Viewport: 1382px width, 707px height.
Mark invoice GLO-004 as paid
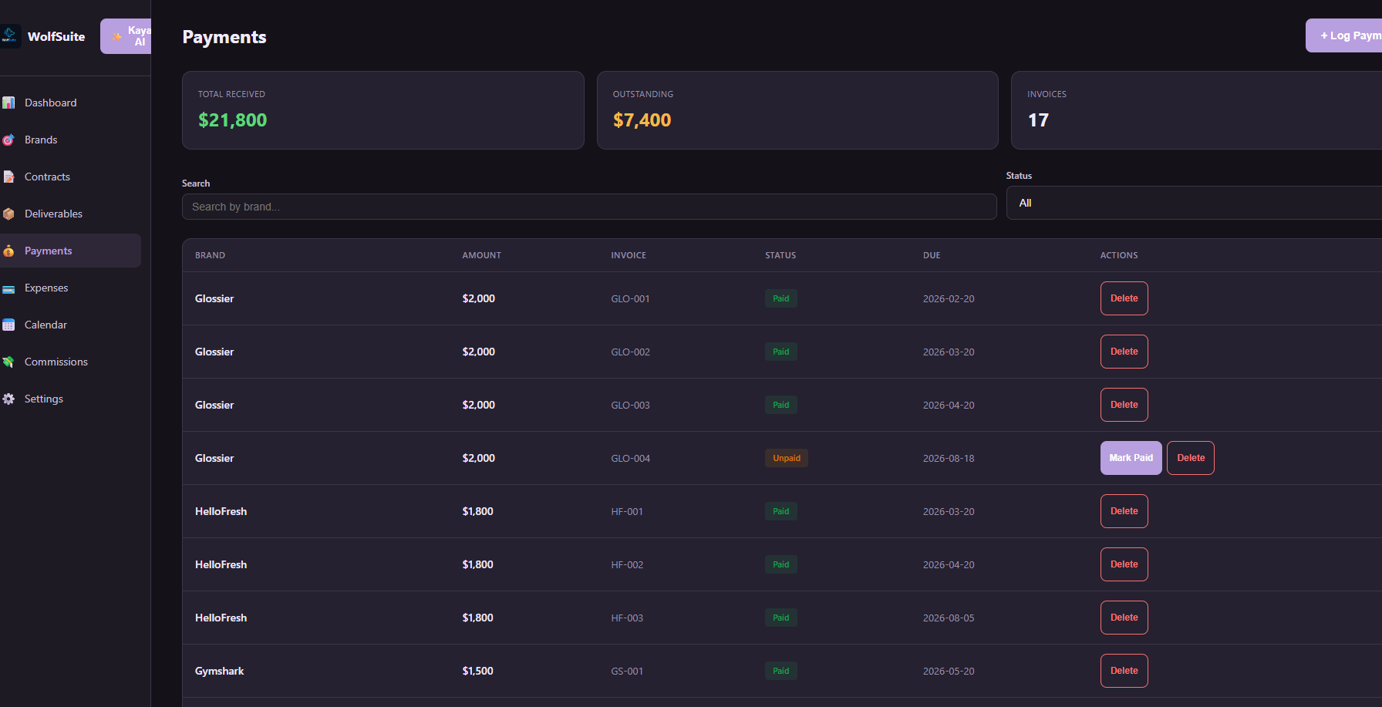click(1131, 458)
